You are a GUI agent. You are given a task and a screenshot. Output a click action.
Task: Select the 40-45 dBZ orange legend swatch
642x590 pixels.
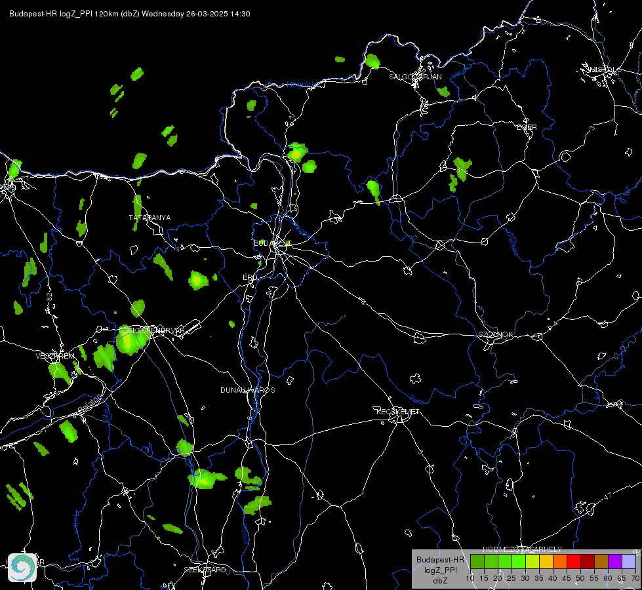560,562
